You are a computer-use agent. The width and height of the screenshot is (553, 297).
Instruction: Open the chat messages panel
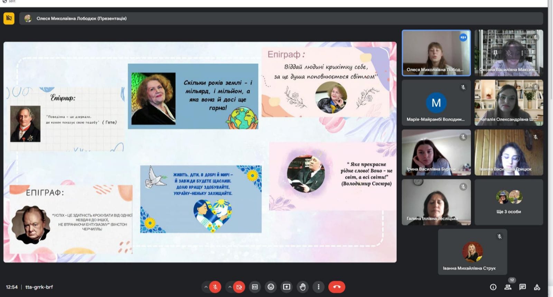523,287
